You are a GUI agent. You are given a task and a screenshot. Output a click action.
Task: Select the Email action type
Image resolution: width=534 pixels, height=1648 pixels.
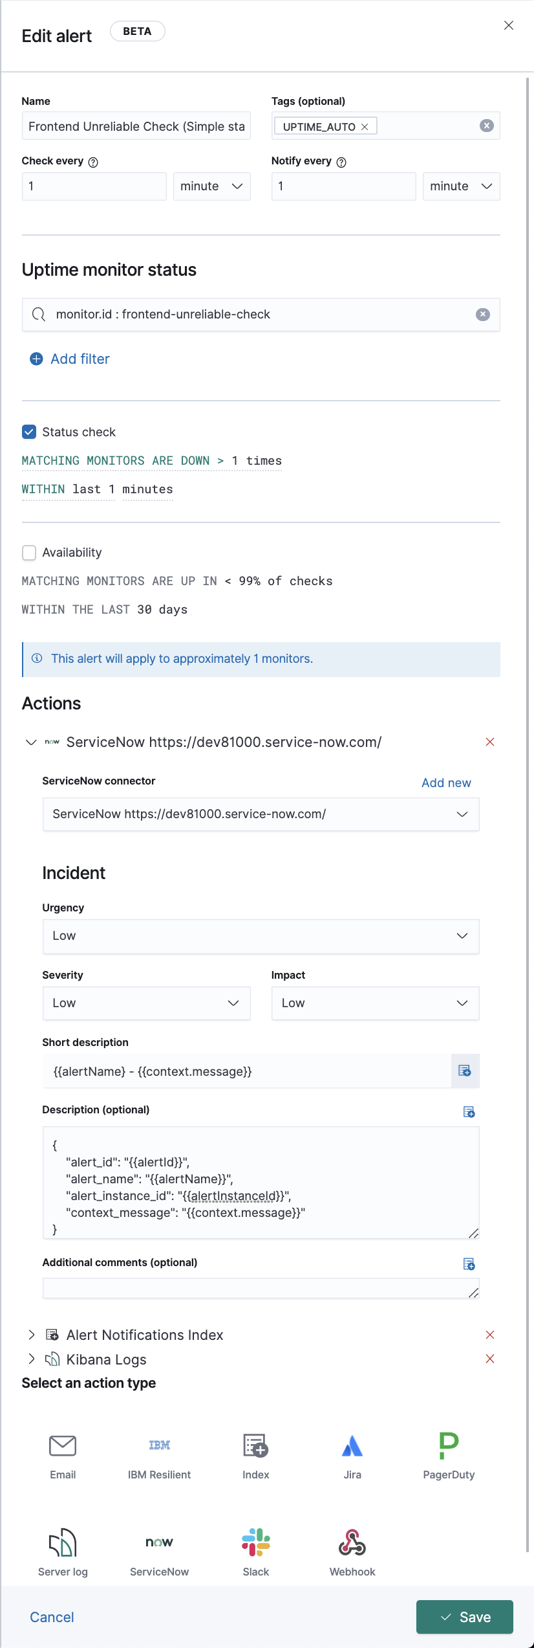[x=62, y=1450]
